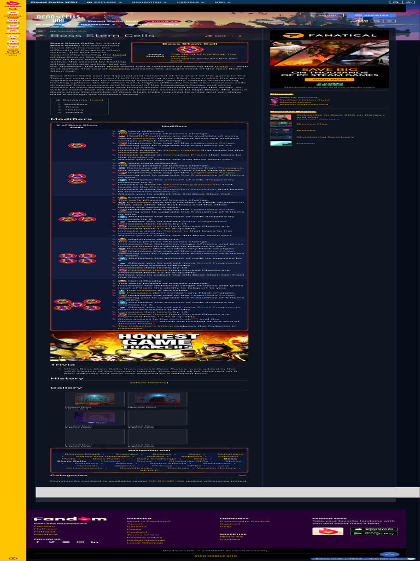420x561 pixels.
Task: Open the Explore dropdown under the wiki banner
Action: point(54,25)
